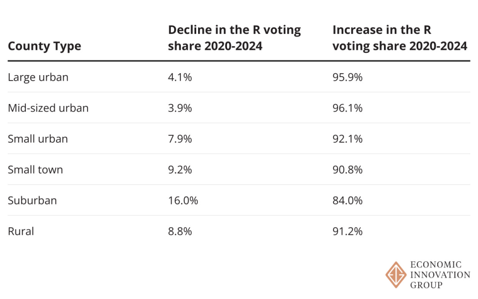This screenshot has width=478, height=299.
Task: Click the 9.2% Small town decline cell
Action: click(x=180, y=170)
